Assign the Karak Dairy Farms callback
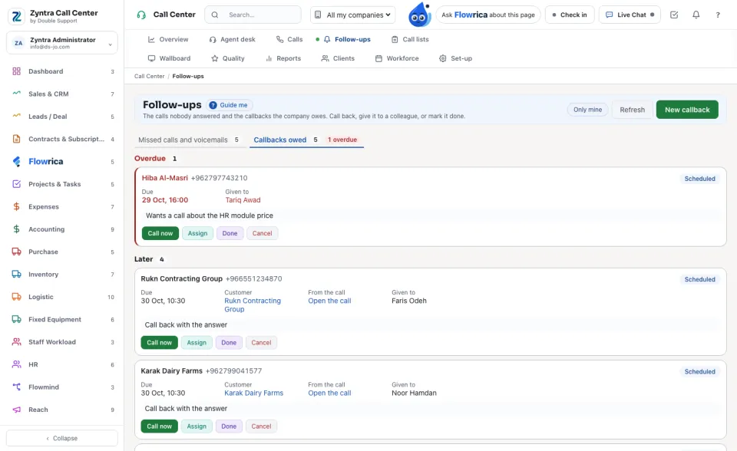This screenshot has width=737, height=451. click(197, 426)
